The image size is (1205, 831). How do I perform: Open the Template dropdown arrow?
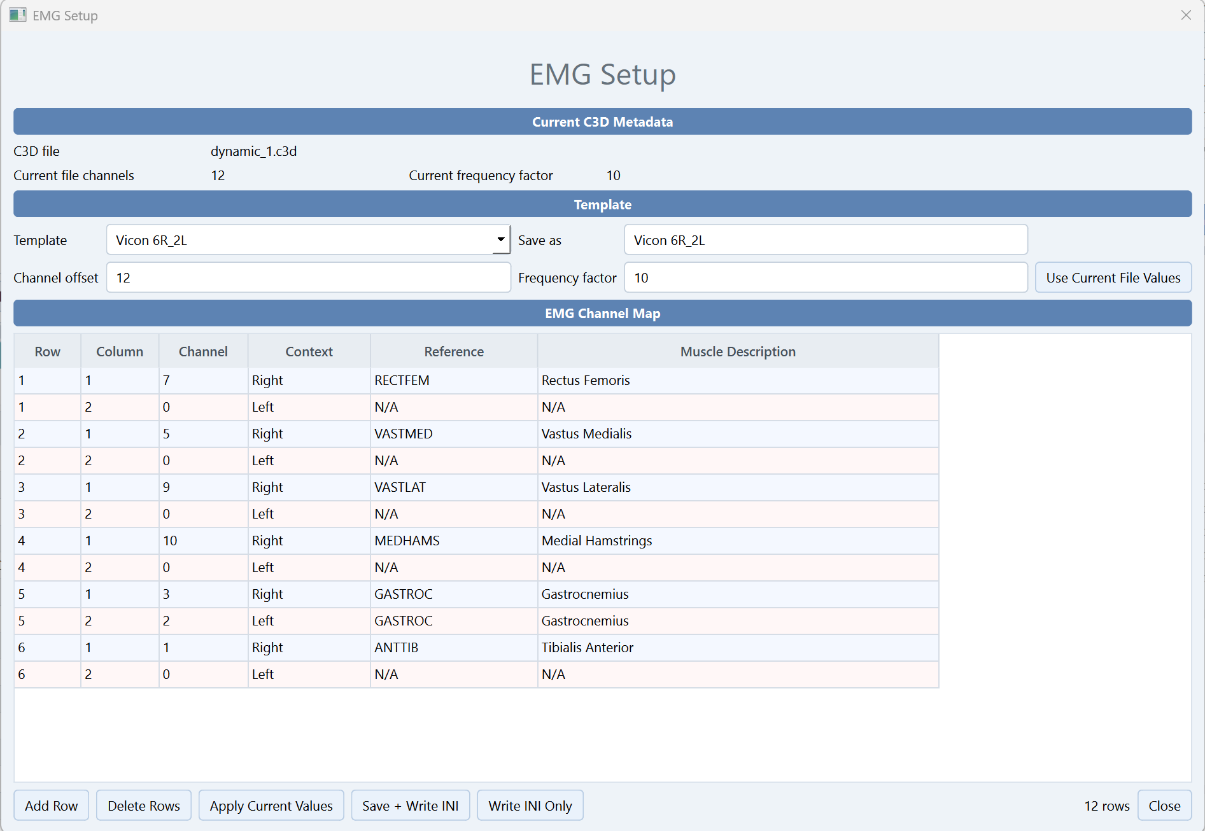[501, 240]
